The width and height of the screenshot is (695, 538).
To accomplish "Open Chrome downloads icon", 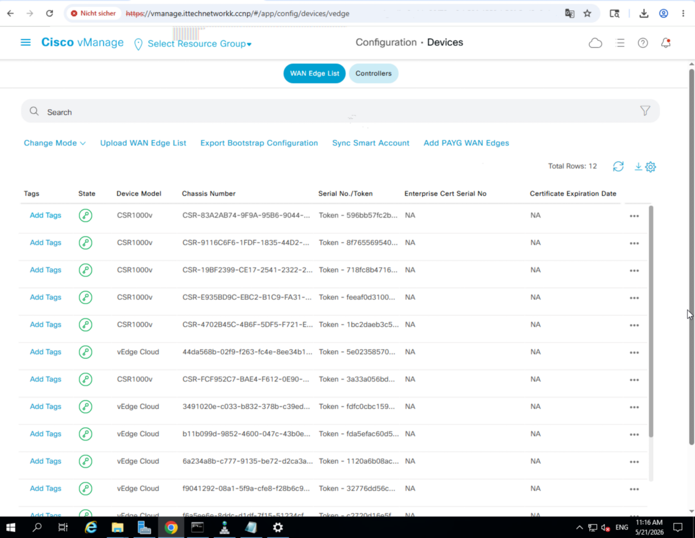I will 644,14.
